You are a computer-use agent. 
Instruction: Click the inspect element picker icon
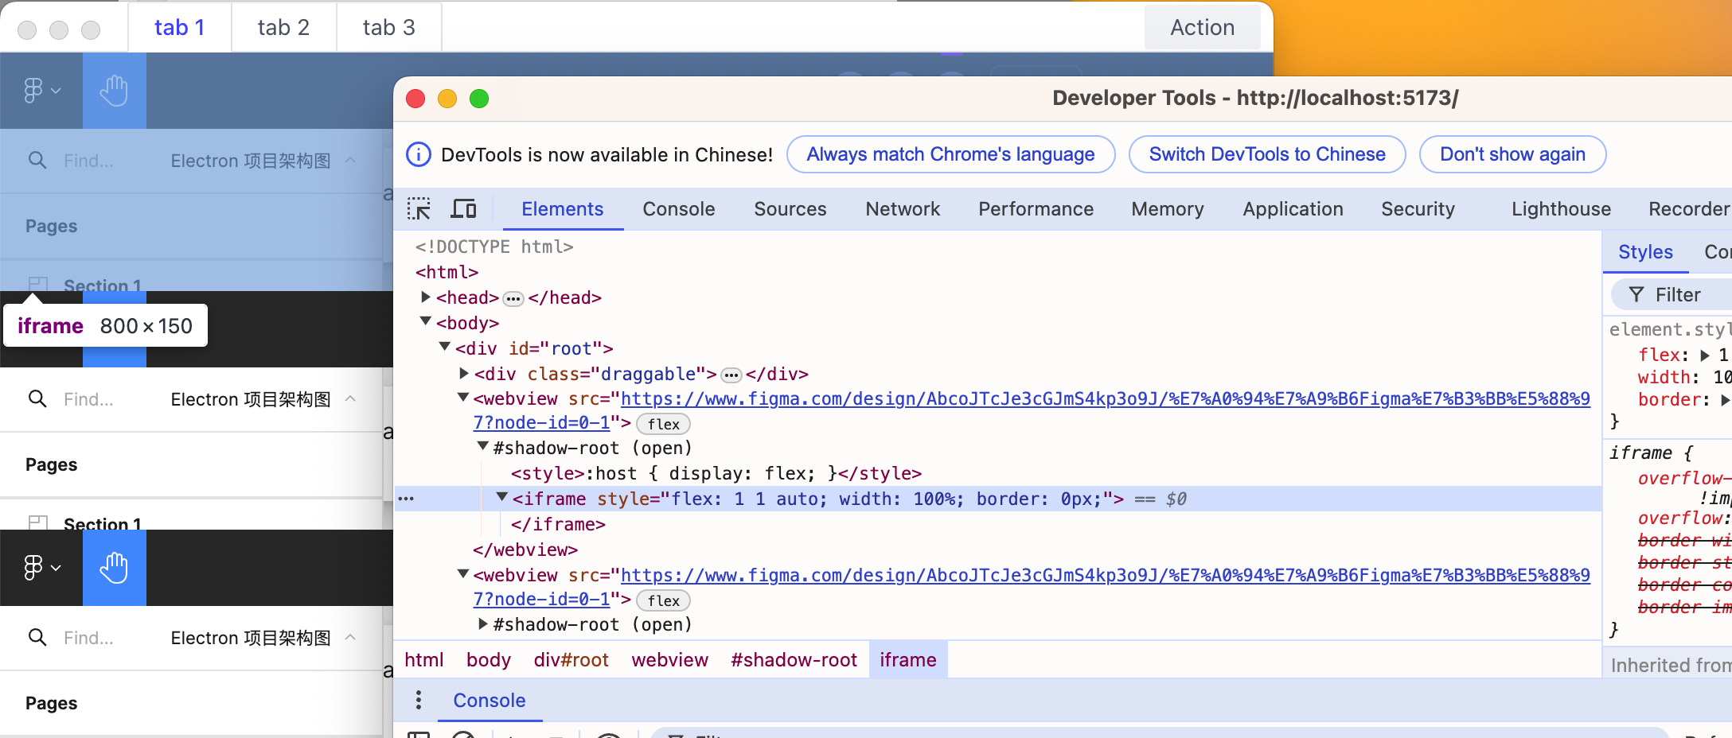pyautogui.click(x=419, y=209)
